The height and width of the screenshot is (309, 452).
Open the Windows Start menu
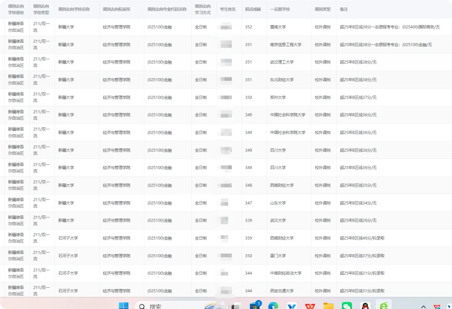tap(123, 306)
